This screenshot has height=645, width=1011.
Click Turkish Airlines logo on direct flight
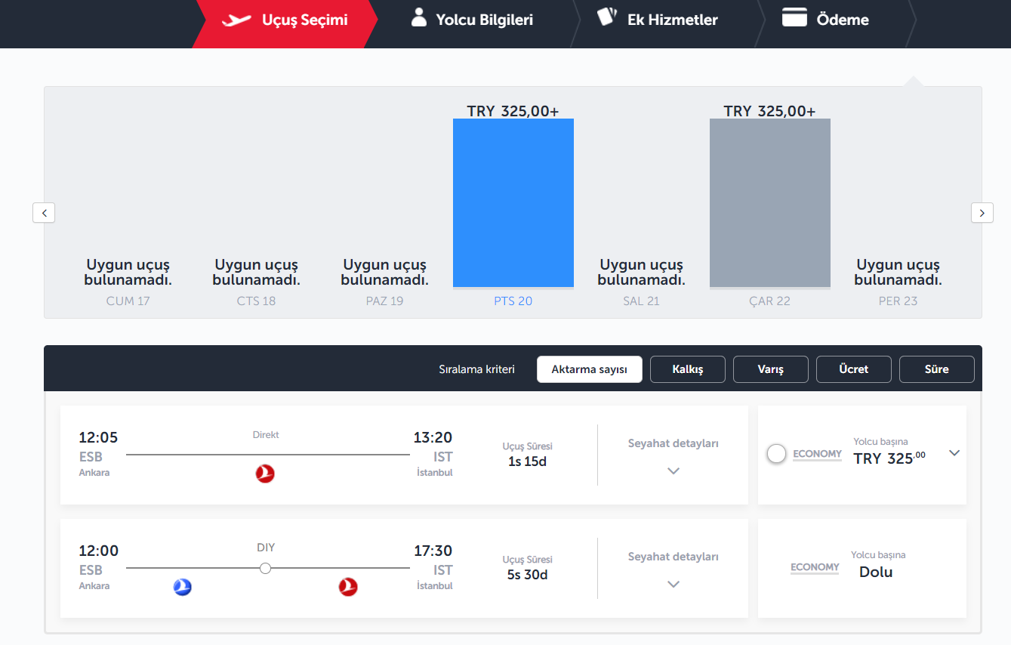[x=265, y=474]
